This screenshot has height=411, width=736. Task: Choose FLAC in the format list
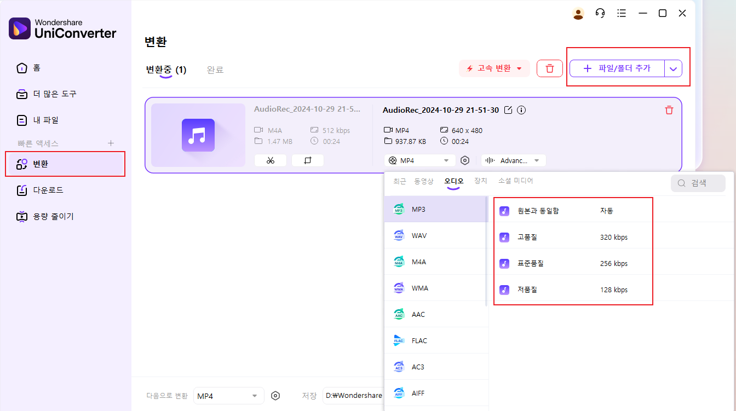point(435,341)
